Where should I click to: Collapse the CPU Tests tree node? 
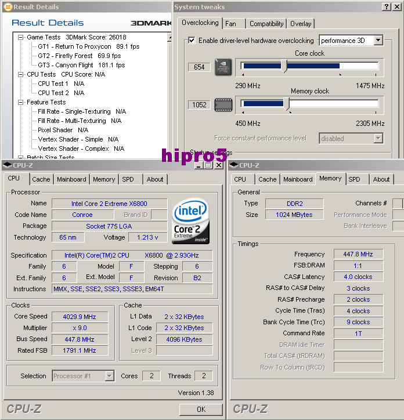coord(20,74)
